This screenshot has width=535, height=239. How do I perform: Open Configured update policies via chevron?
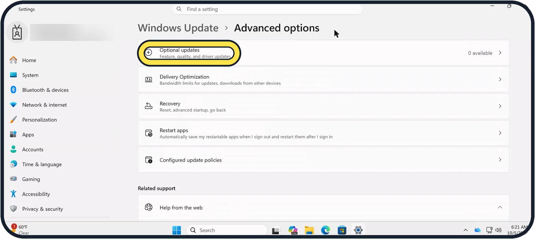pos(500,160)
